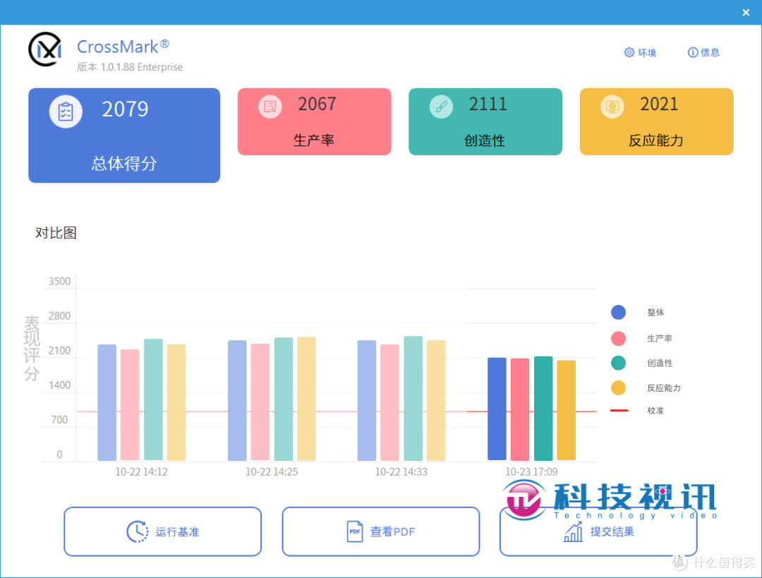The image size is (762, 578).
Task: Click the PDF document icon
Action: 355,531
